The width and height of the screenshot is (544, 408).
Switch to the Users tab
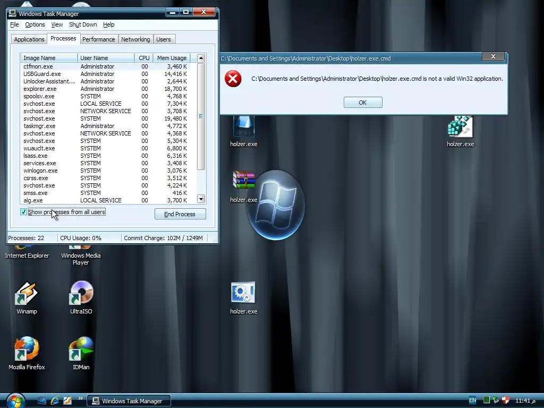[x=164, y=39]
